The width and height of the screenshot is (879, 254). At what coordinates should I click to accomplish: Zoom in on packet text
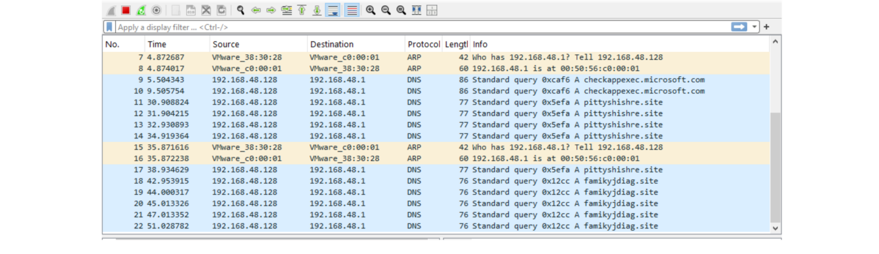[371, 10]
